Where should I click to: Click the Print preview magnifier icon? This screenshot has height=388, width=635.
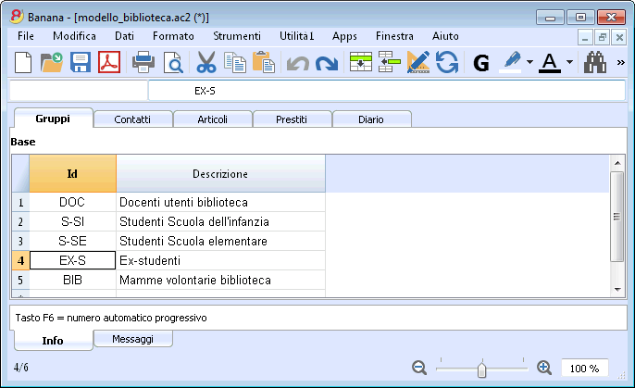point(173,63)
